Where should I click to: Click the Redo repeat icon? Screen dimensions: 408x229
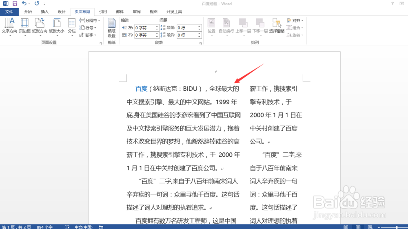tap(37, 3)
